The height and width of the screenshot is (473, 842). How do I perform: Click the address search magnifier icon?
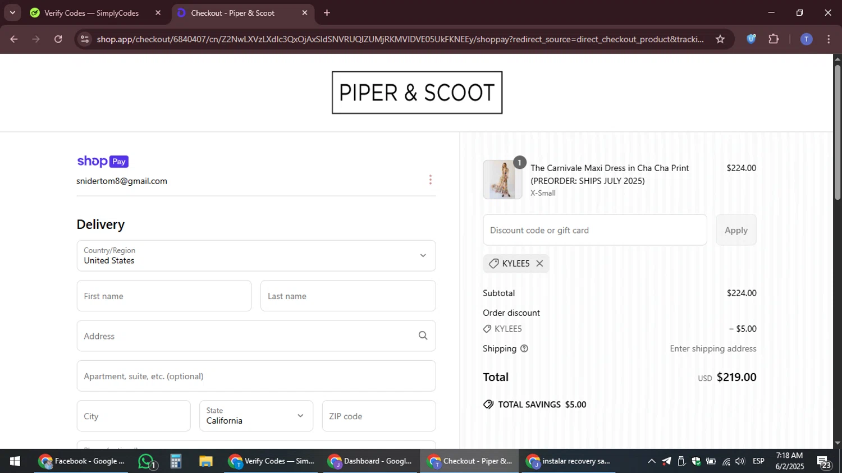pos(423,336)
